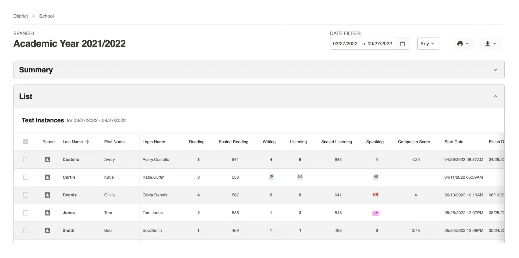Click login name Bob.Smith
This screenshot has width=519, height=258.
(152, 230)
